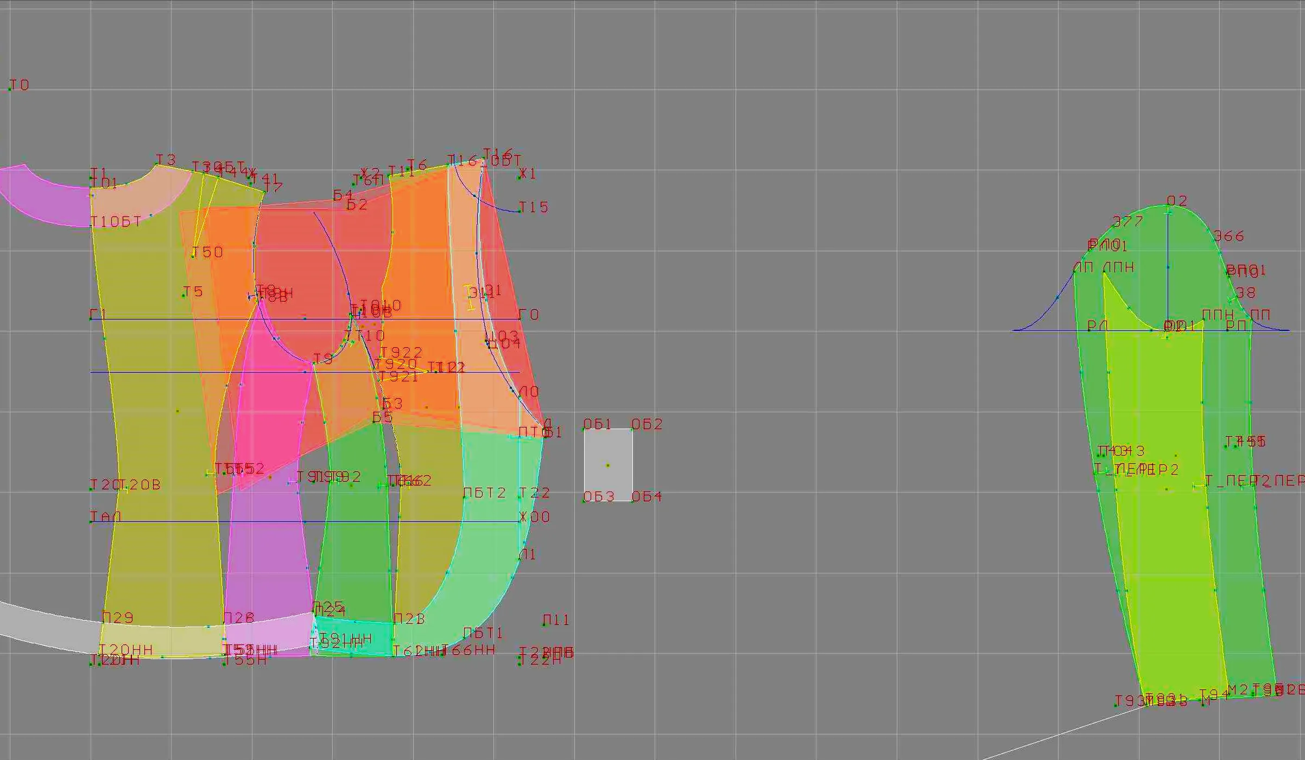Pick point П23 at the hem
Screen dimensions: 1305x760
pyautogui.click(x=395, y=623)
